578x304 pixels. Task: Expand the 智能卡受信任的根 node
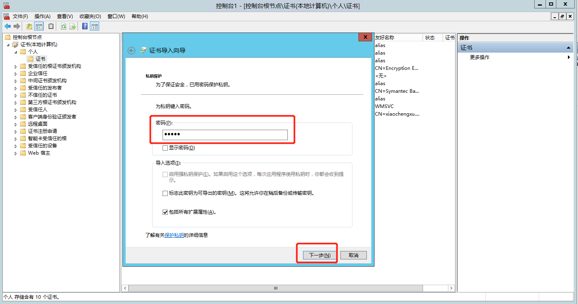(16, 139)
